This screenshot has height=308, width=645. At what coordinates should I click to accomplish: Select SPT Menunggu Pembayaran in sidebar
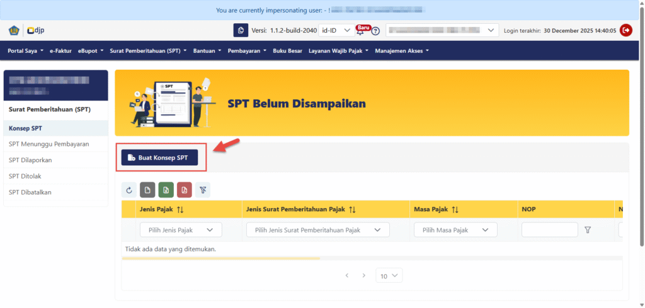click(x=49, y=144)
